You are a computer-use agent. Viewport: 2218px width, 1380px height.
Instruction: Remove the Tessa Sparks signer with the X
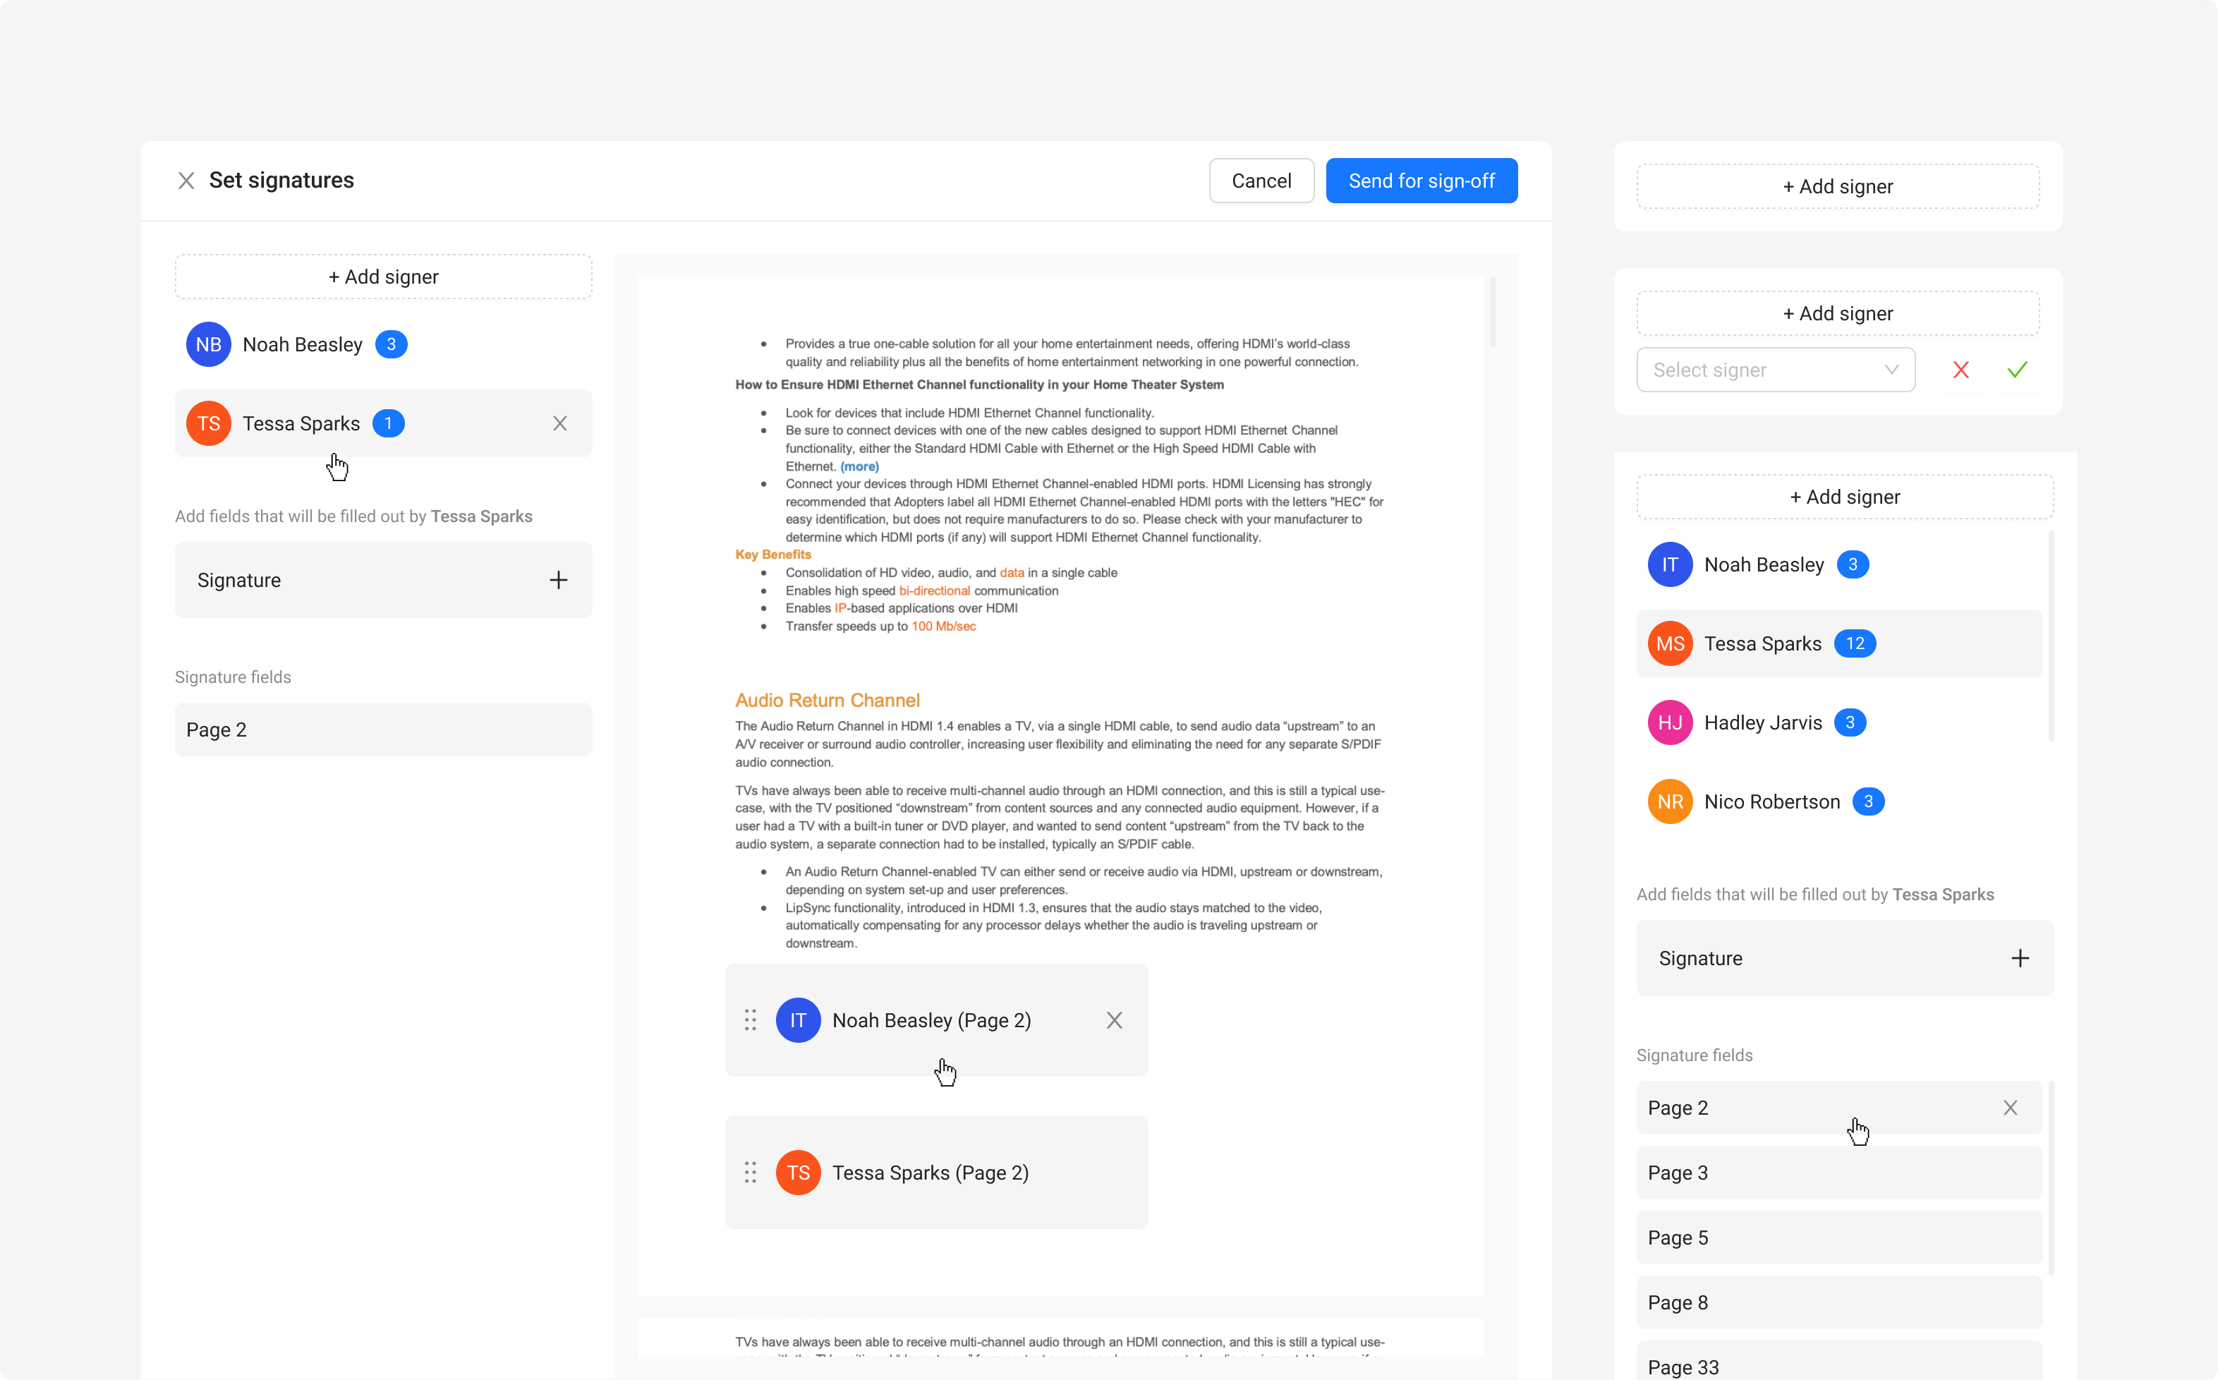pos(560,423)
